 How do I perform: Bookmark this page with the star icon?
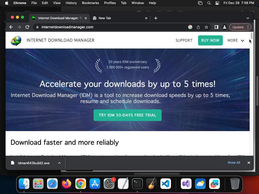[206, 27]
